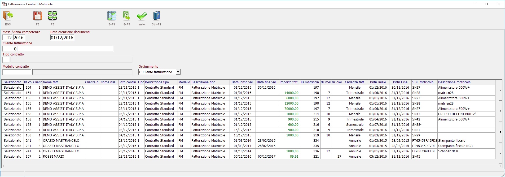Viewport: 505px width, 177px height.
Task: Click the ID contratto 157 cell
Action: (x=28, y=157)
